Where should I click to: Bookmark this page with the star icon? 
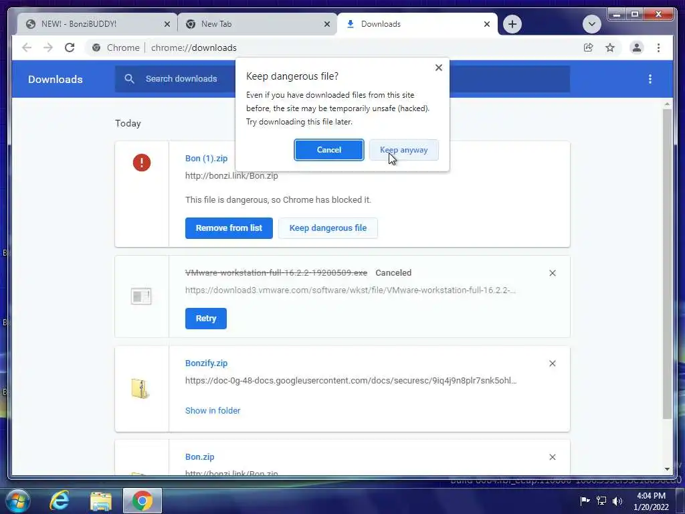pos(610,48)
